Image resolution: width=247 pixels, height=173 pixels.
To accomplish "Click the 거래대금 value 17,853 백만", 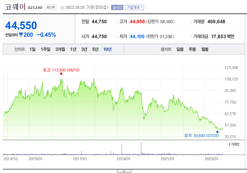I will click(x=223, y=37).
